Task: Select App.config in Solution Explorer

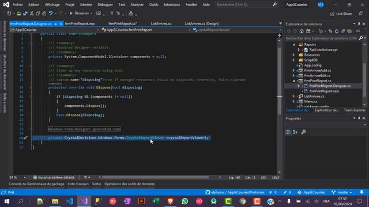Action: point(312,65)
